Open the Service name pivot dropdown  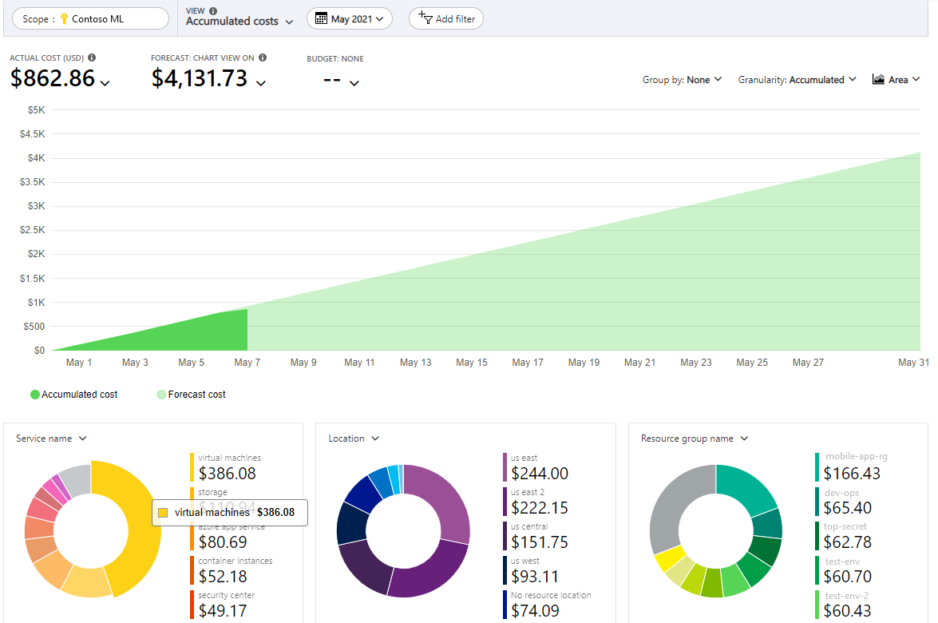click(51, 438)
